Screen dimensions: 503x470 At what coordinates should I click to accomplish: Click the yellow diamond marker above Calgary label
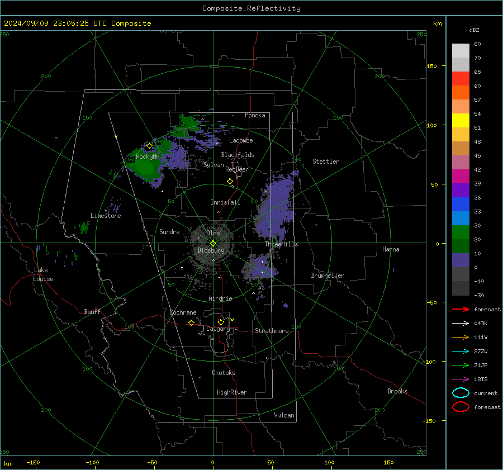221,322
